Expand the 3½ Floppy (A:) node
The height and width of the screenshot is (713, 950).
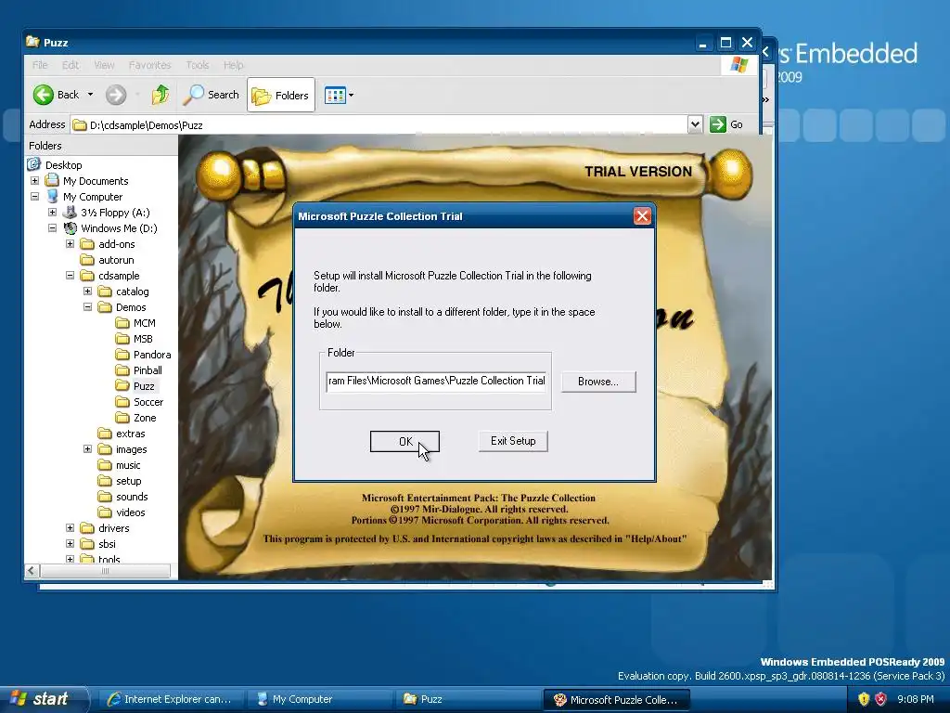[x=52, y=213]
